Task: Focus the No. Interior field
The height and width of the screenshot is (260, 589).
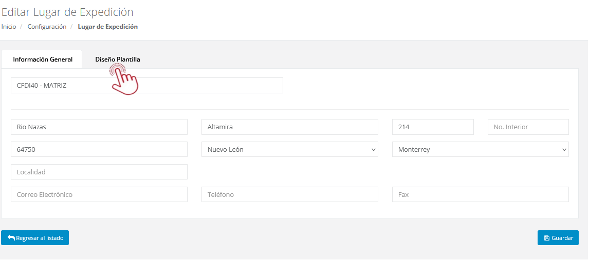Action: [528, 127]
